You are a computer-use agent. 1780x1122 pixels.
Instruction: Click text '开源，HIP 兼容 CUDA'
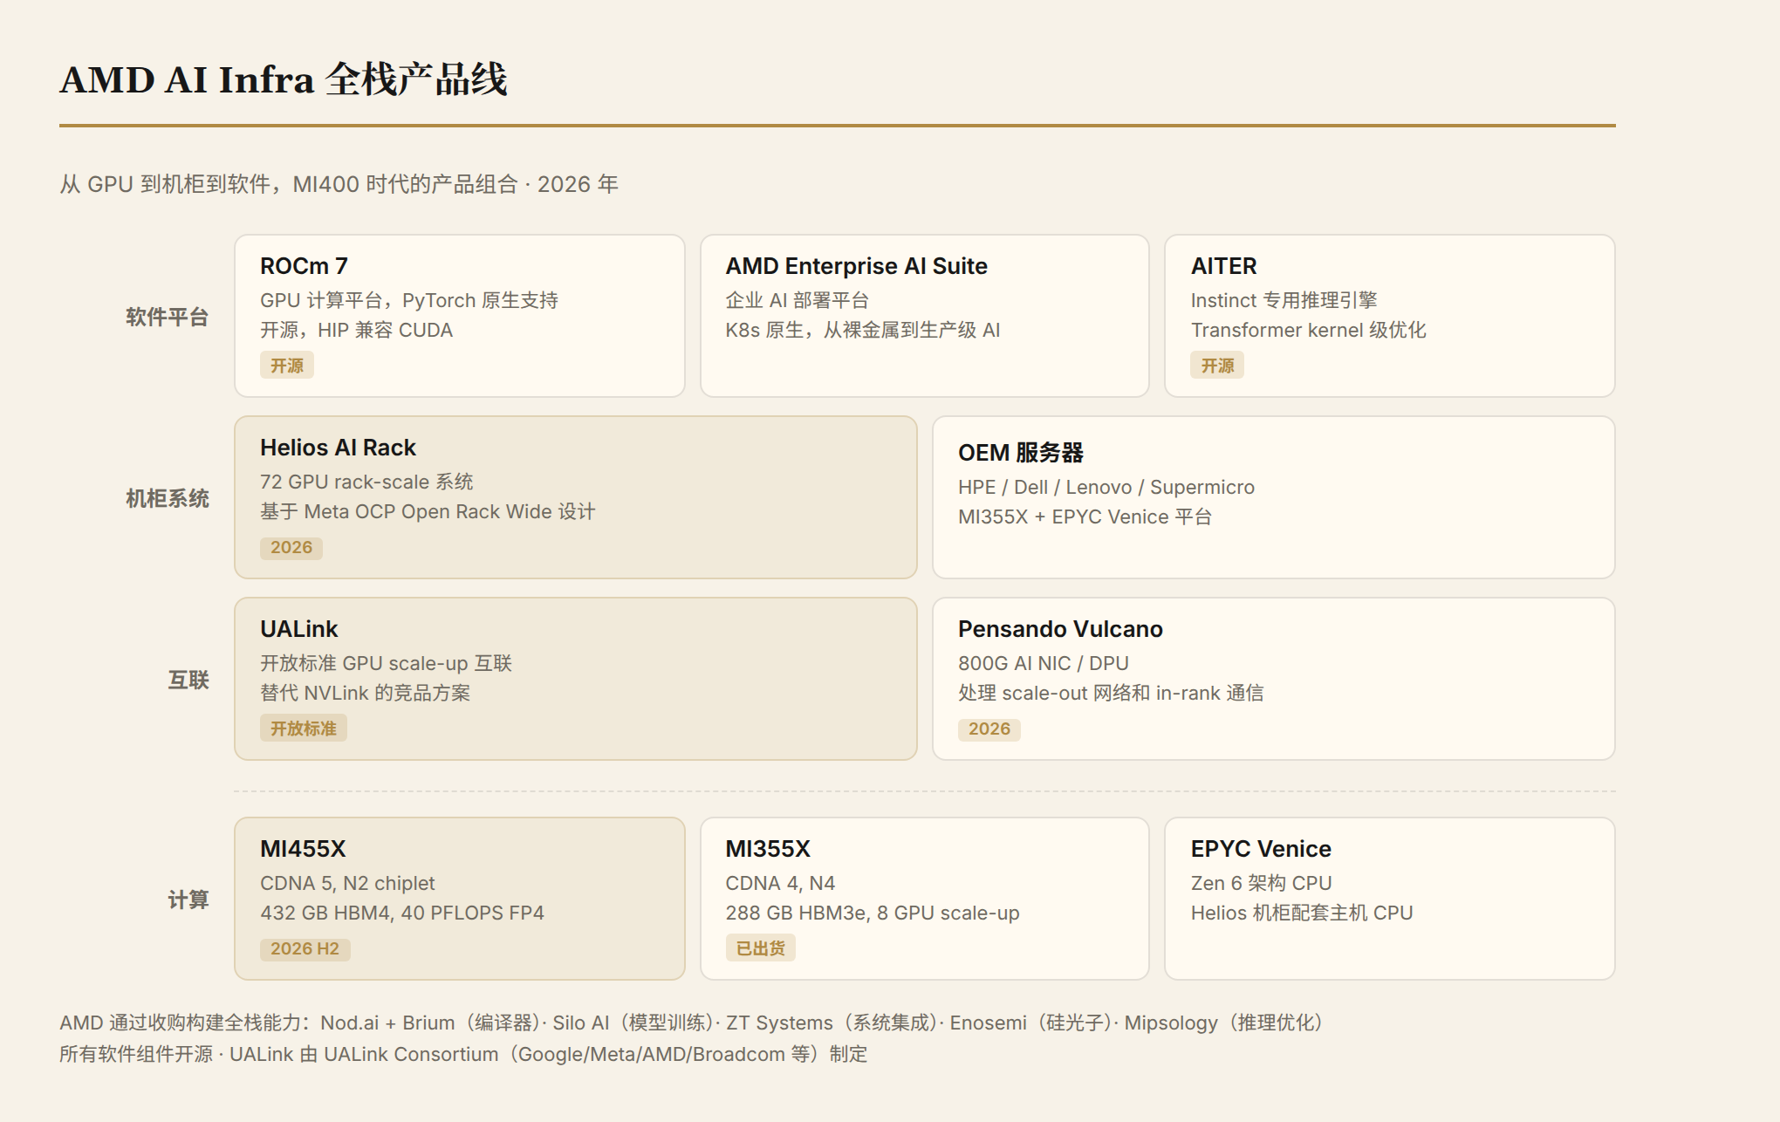tap(356, 330)
